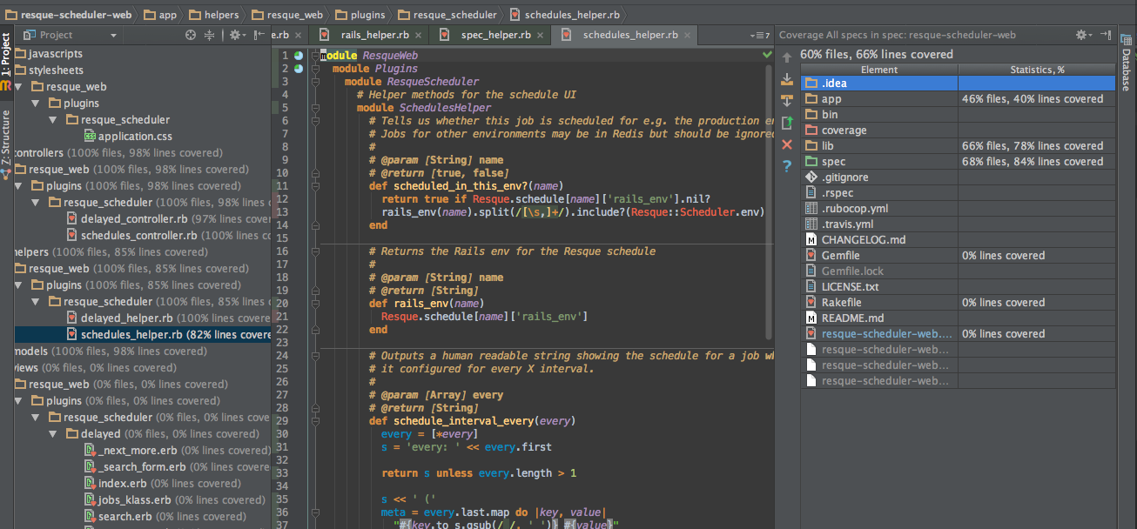Open coverage help question mark icon

click(x=787, y=164)
